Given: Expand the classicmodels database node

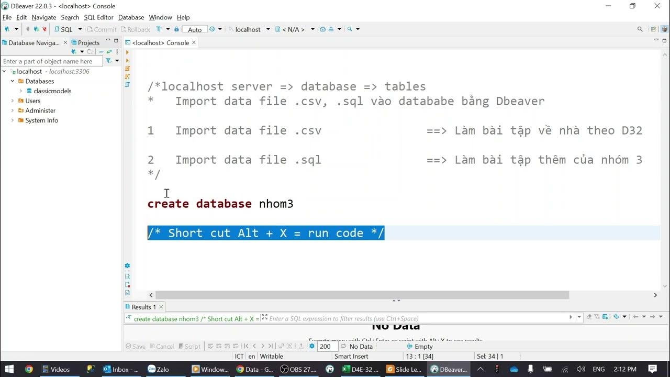Looking at the screenshot, I should point(21,91).
